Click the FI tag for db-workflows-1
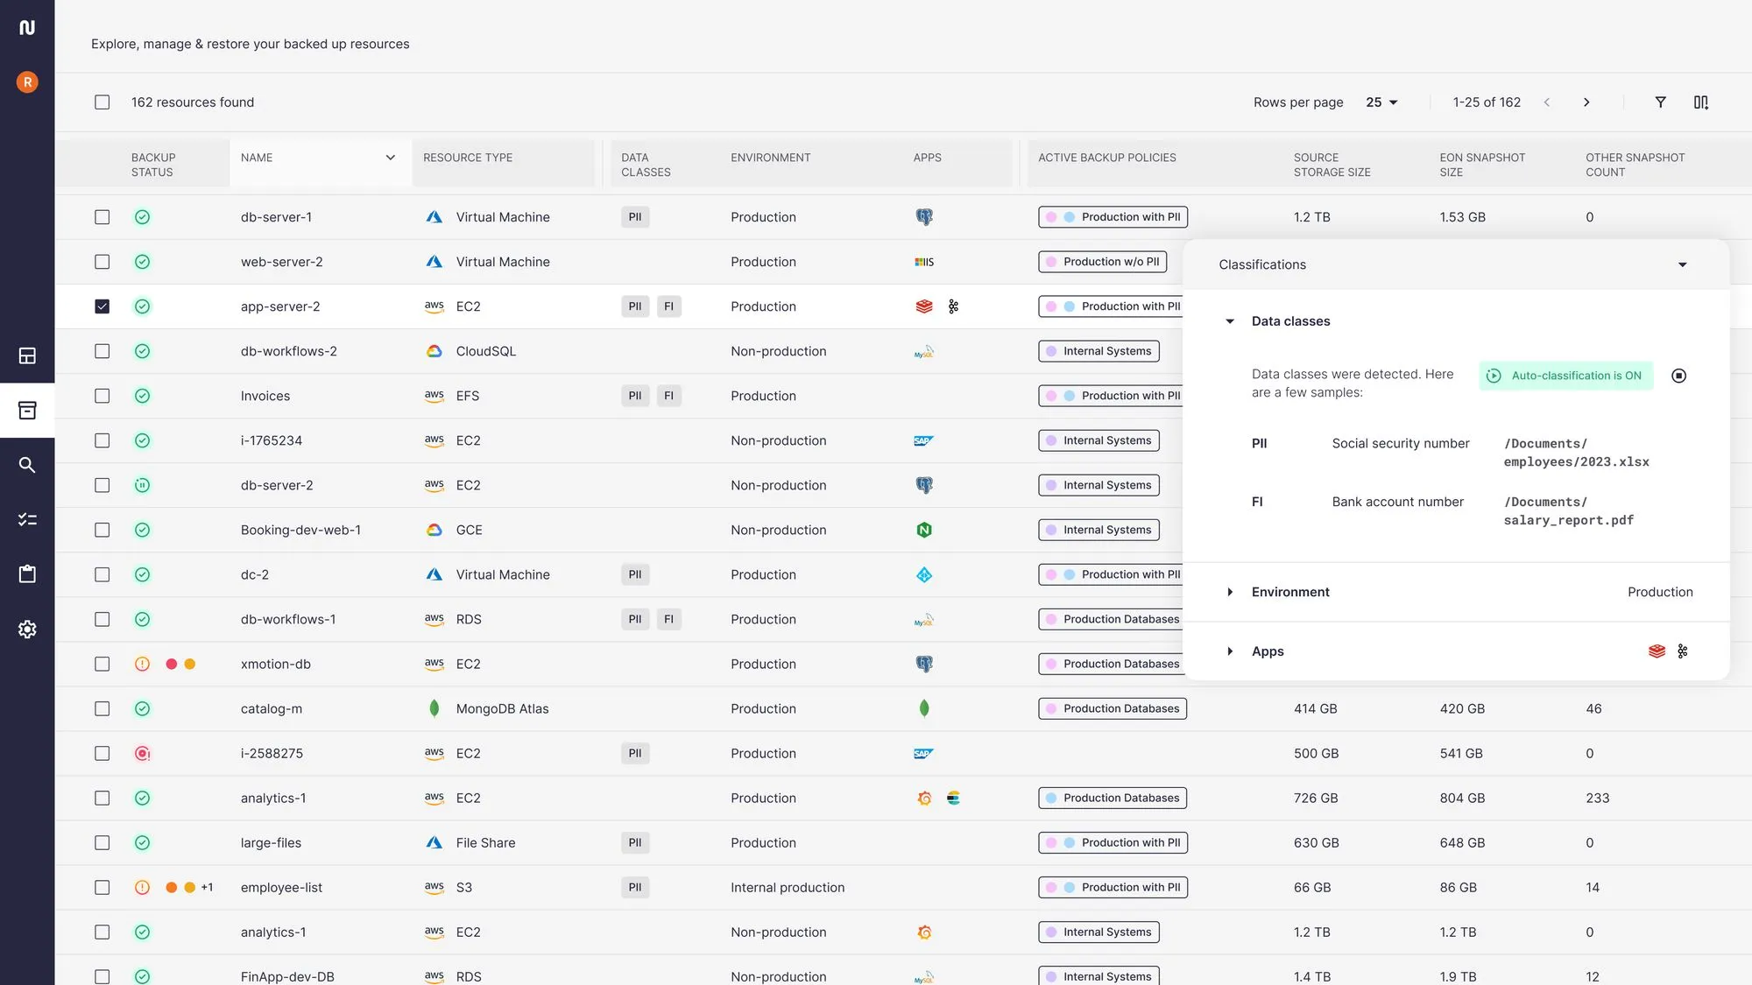Viewport: 1752px width, 985px height. (668, 619)
